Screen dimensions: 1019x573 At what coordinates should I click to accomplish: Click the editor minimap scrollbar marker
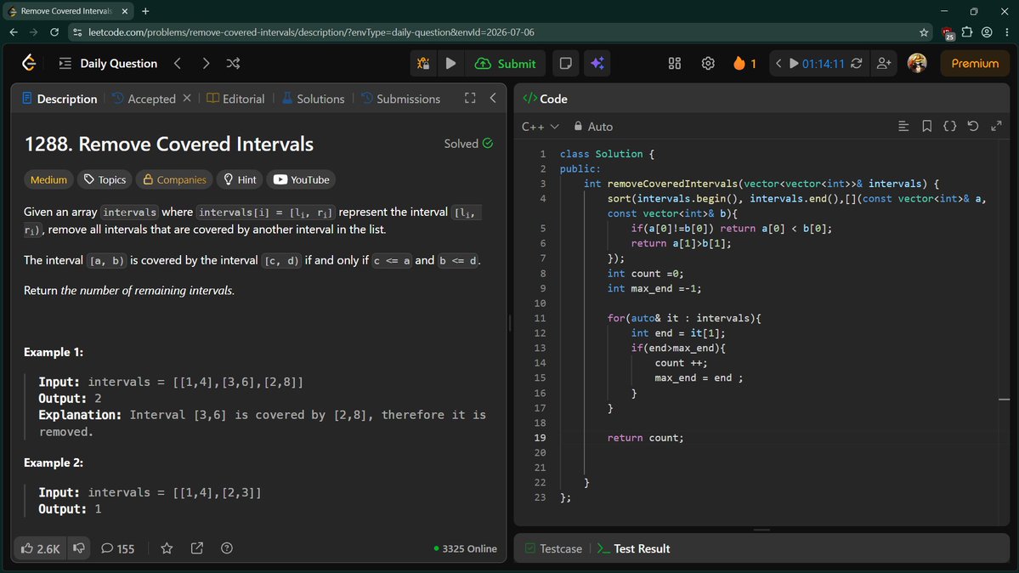(x=1004, y=400)
